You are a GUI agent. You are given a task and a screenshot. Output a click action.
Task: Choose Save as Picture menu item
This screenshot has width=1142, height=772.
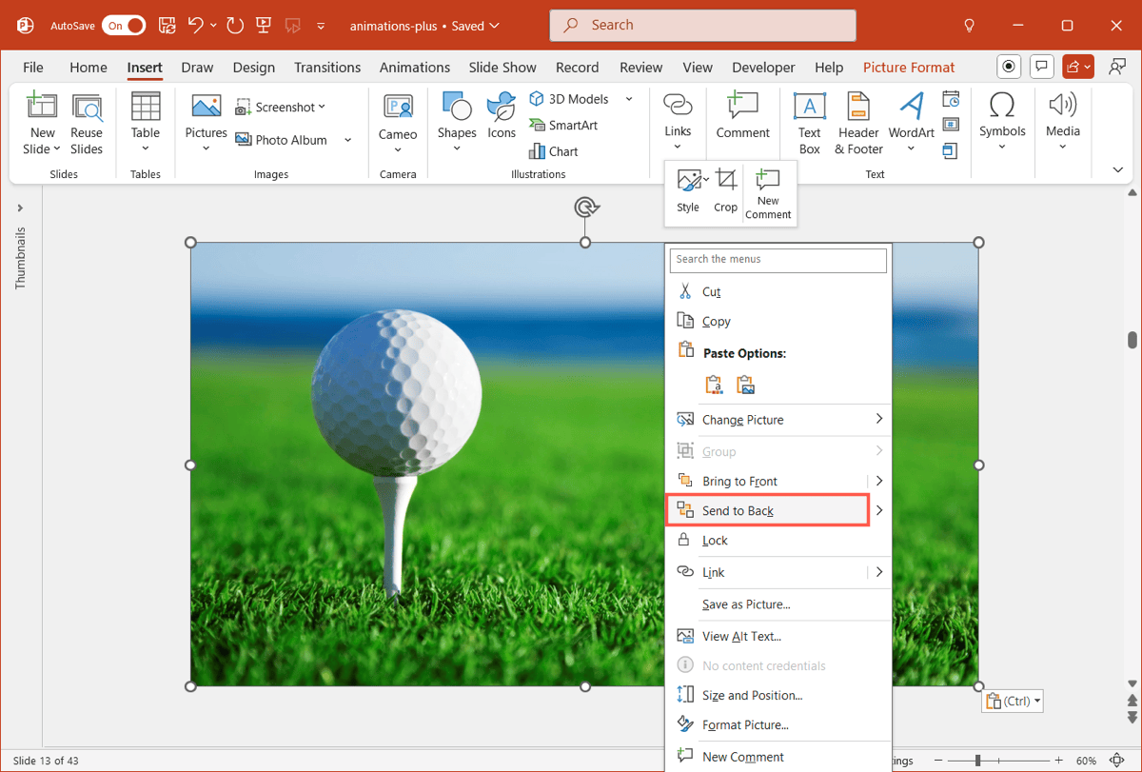[778, 604]
